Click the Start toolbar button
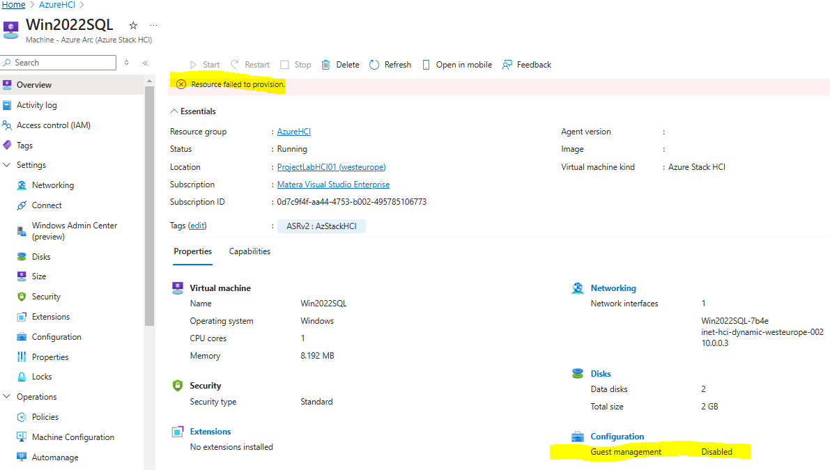The height and width of the screenshot is (470, 830). 204,65
